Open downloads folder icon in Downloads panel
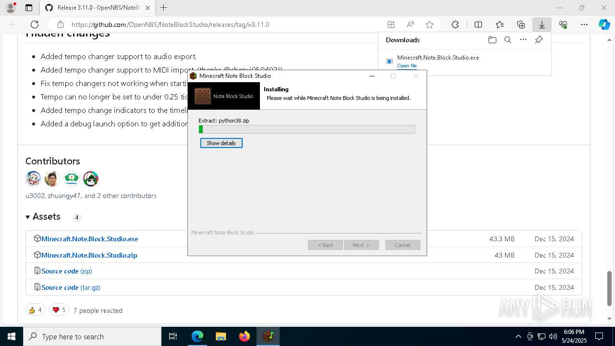 492,40
